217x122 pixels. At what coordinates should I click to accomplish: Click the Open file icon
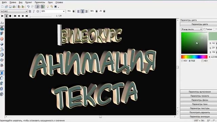pyautogui.click(x=6, y=7)
